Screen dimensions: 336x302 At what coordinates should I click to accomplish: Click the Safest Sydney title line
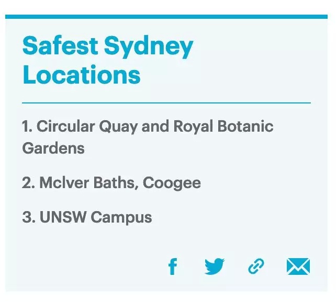[108, 47]
